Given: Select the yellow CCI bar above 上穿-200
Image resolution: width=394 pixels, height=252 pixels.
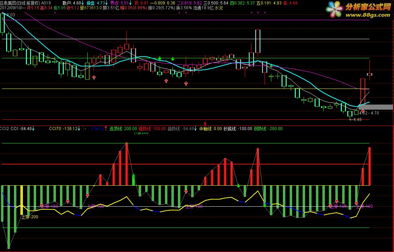Looking at the screenshot, I should click(21, 200).
